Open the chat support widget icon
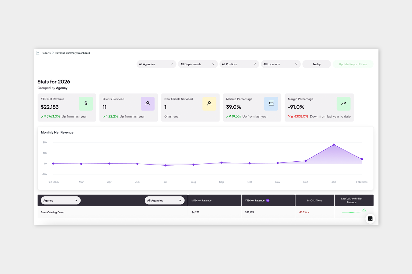This screenshot has width=412, height=274. (x=370, y=219)
